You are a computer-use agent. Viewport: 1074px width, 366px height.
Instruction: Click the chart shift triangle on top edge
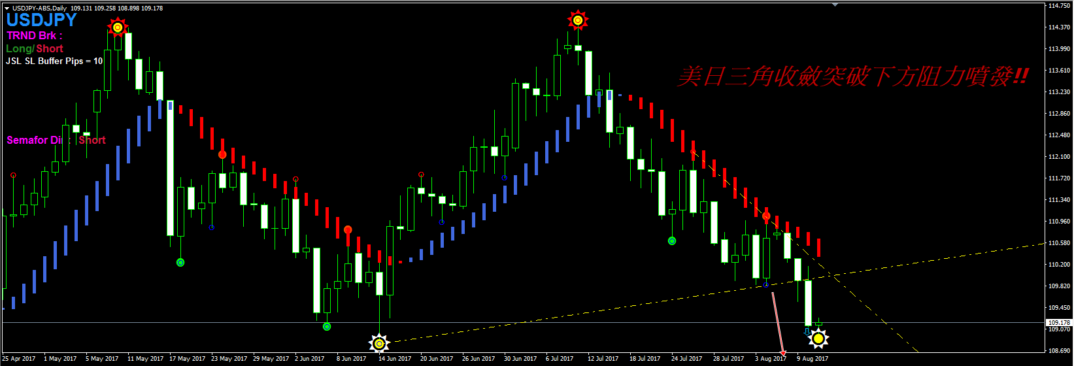click(x=835, y=5)
